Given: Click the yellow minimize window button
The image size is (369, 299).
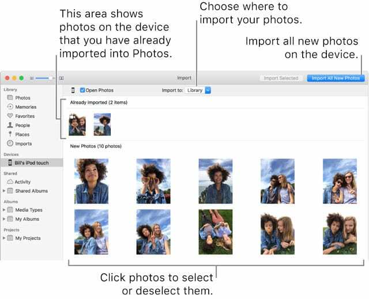Looking at the screenshot, I should [14, 78].
